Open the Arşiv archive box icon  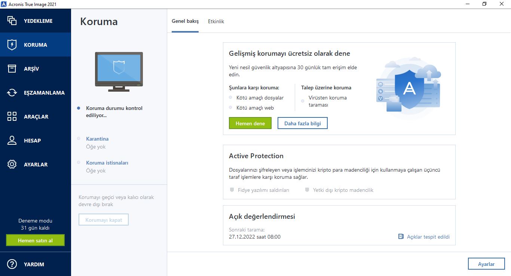[12, 68]
